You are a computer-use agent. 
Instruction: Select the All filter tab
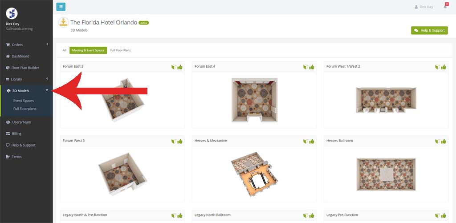(x=65, y=50)
